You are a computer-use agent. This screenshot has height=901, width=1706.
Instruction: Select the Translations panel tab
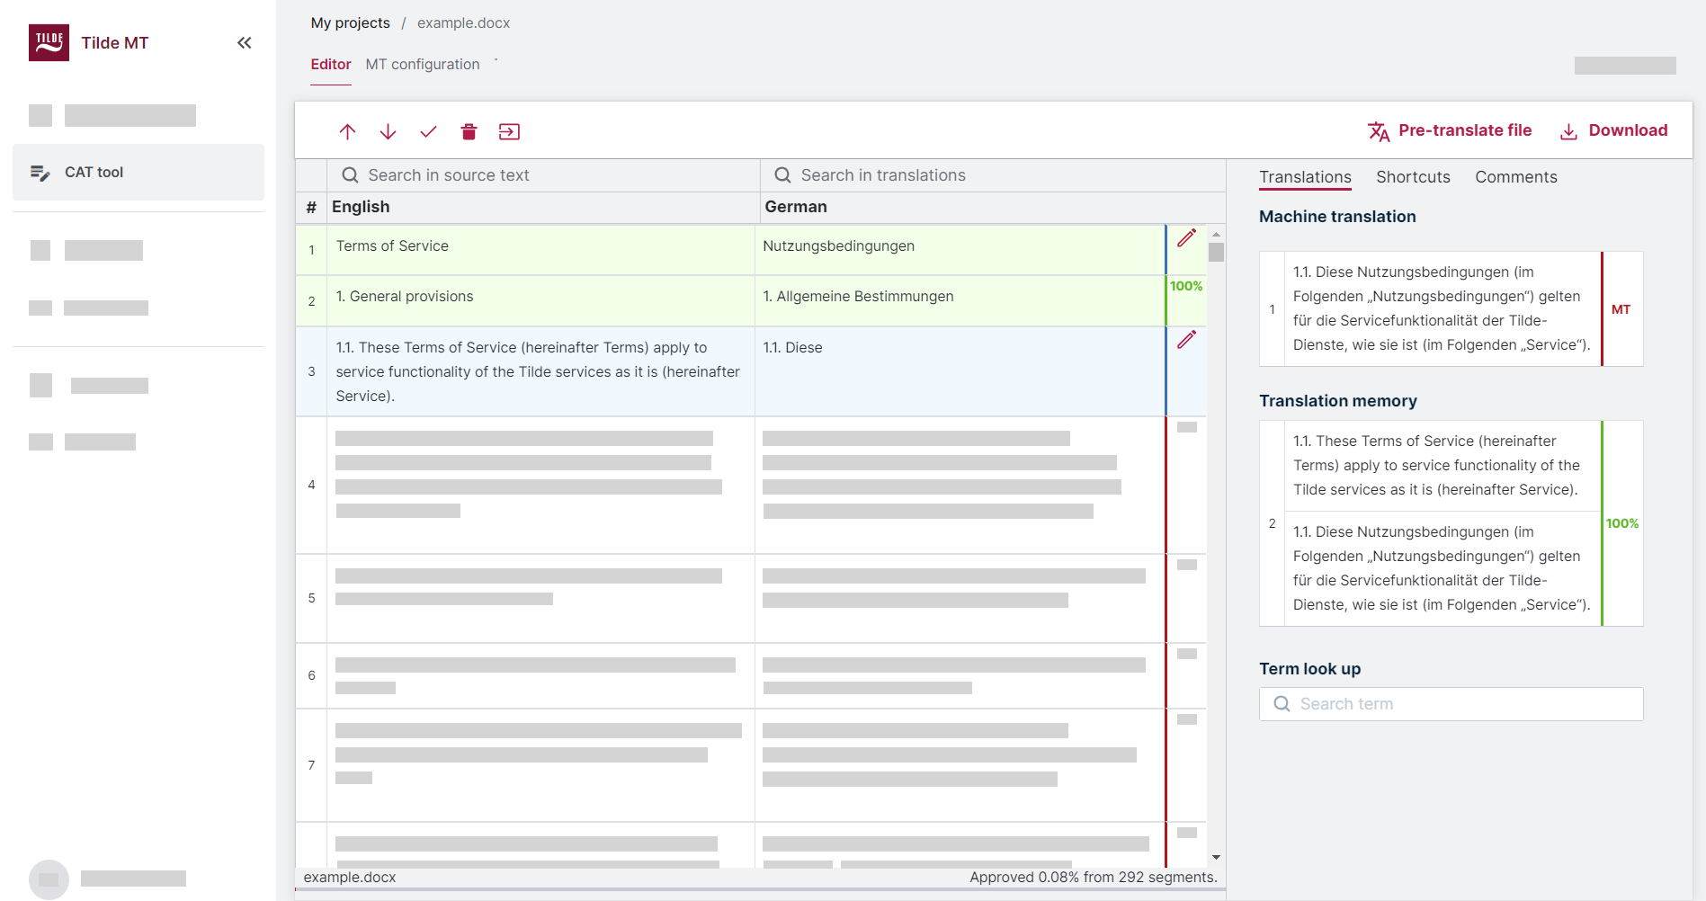(x=1305, y=177)
